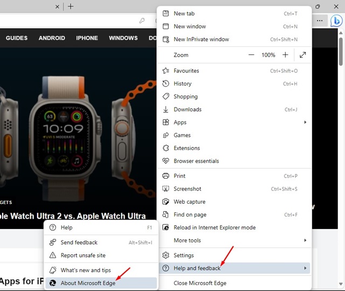Click the Settings gear icon
345x291 pixels.
(x=165, y=255)
